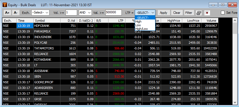Sort by the Exch. column header
Image resolution: width=239 pixels, height=107 pixels.
click(x=9, y=21)
